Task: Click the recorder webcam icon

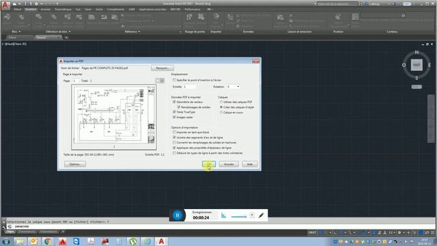Action: [252, 215]
